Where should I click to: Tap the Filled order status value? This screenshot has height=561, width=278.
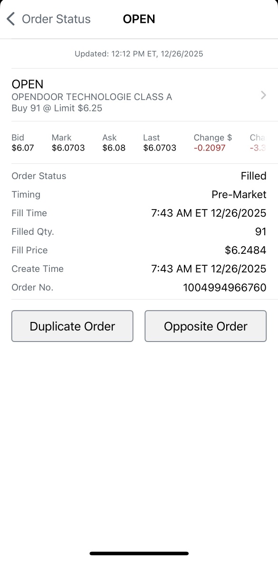point(253,176)
